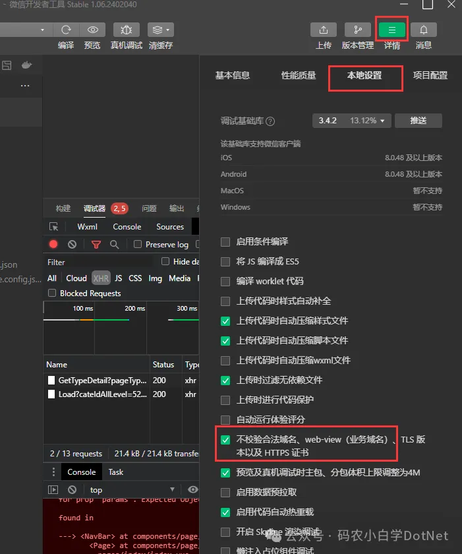Switch to 性能质量 tab
This screenshot has height=554, width=462.
299,75
